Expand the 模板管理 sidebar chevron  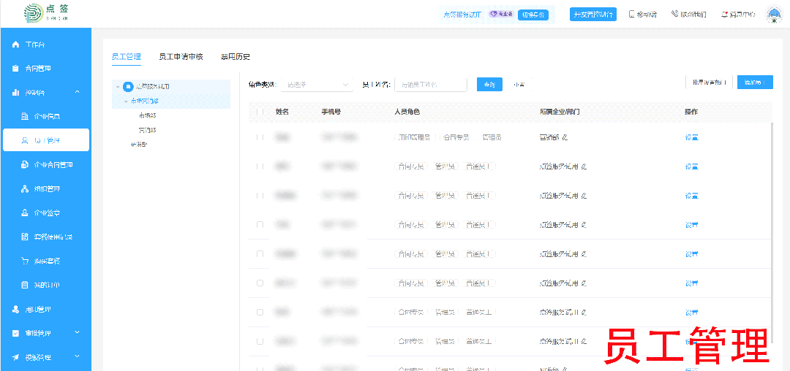(x=77, y=357)
